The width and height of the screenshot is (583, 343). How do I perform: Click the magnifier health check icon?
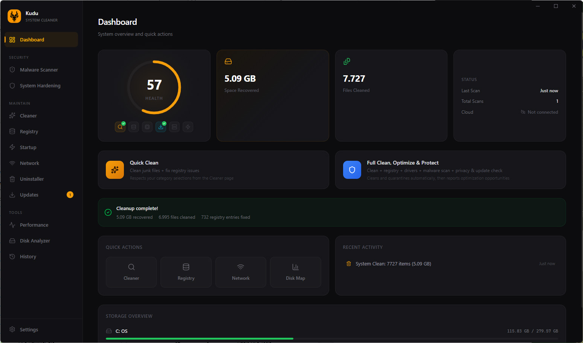120,127
